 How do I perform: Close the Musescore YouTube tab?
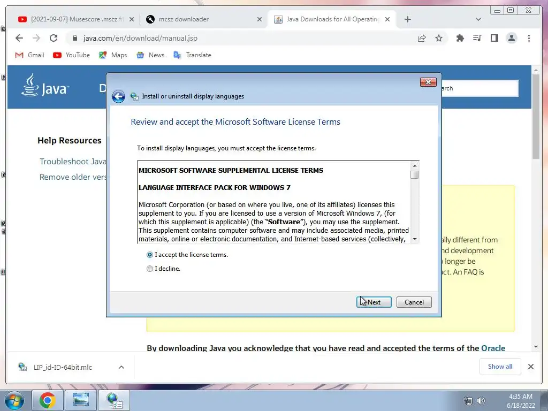point(132,19)
